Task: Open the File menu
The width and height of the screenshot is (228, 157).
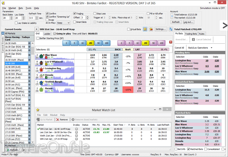Action: 4,8
